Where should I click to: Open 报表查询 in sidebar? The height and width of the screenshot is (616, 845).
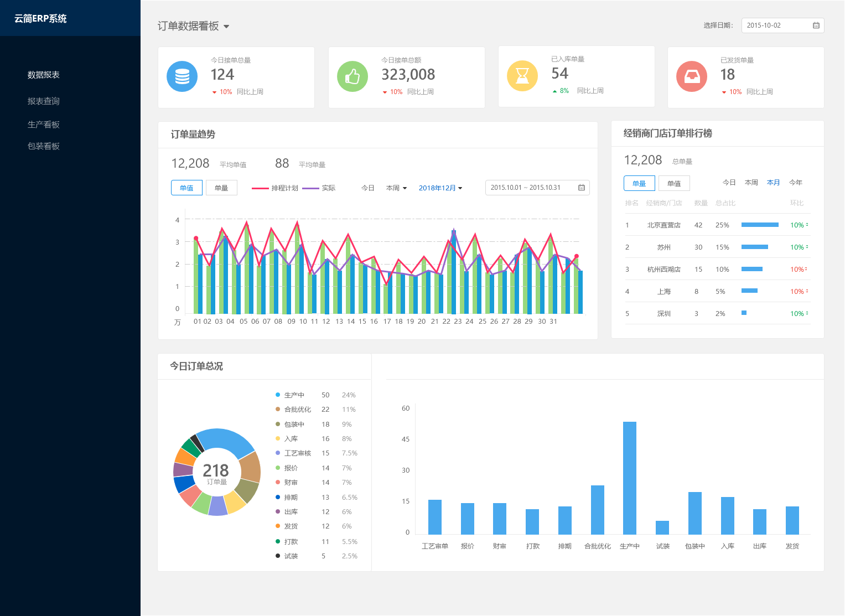pos(44,101)
